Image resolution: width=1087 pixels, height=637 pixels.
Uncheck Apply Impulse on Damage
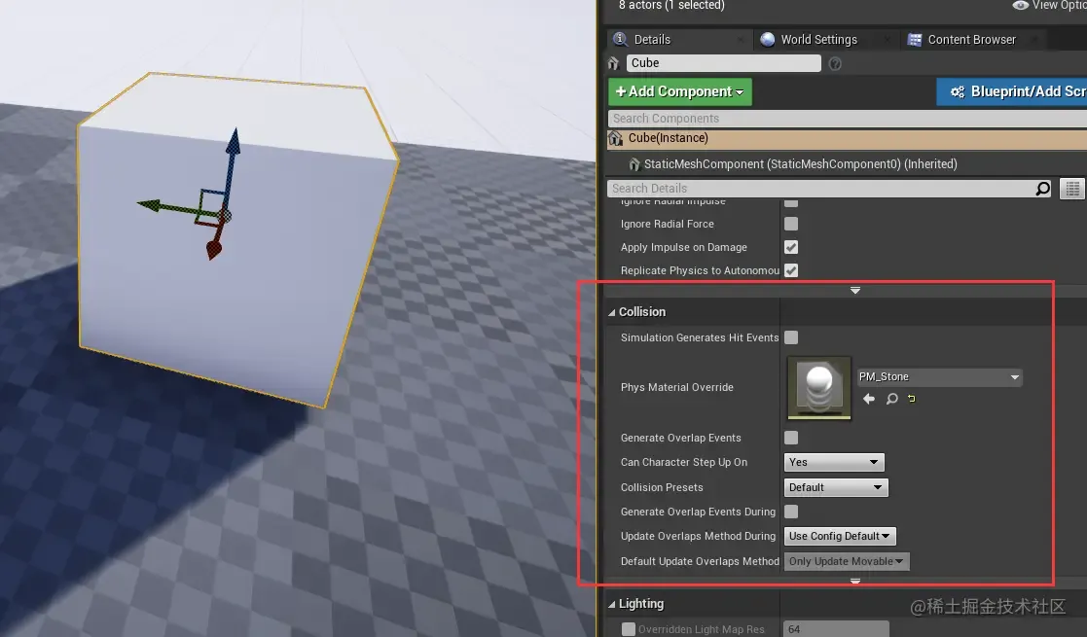click(x=791, y=247)
